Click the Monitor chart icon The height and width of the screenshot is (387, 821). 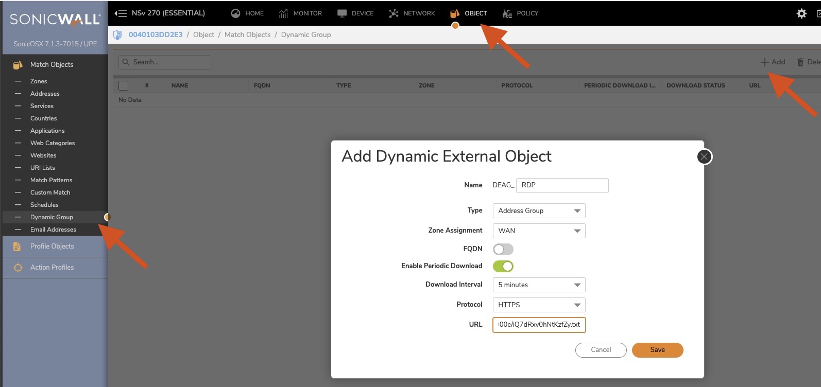pyautogui.click(x=283, y=13)
